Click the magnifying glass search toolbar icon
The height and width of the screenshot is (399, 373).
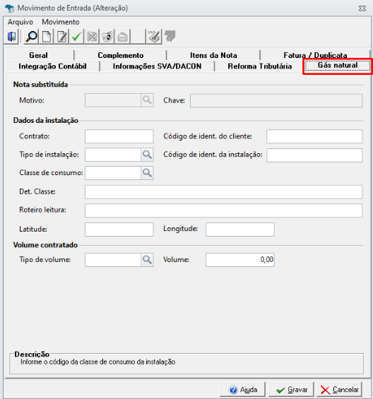click(32, 37)
